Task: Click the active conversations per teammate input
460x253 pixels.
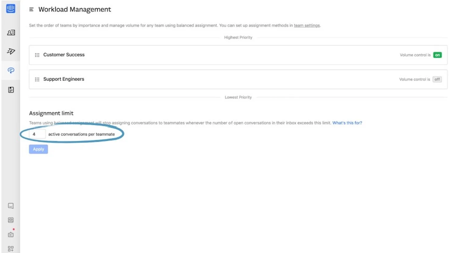Action: click(37, 134)
